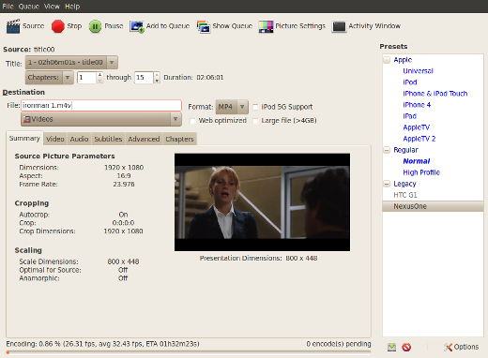Open the View menu
Screen dimensions: 488x358
pyautogui.click(x=52, y=7)
